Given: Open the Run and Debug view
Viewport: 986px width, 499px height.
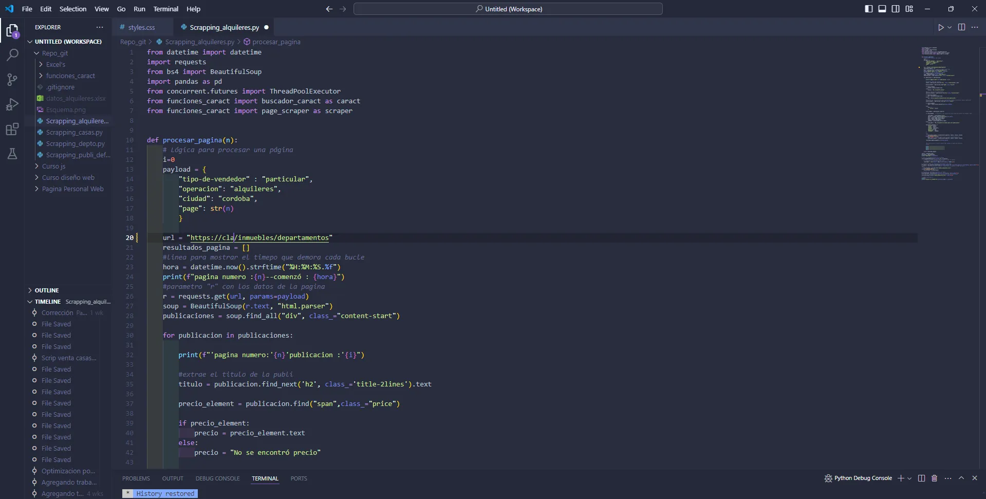Looking at the screenshot, I should (11, 104).
